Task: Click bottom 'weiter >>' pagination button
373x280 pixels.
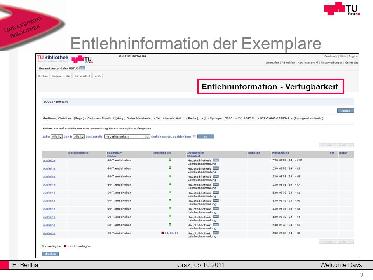Action: click(345, 241)
